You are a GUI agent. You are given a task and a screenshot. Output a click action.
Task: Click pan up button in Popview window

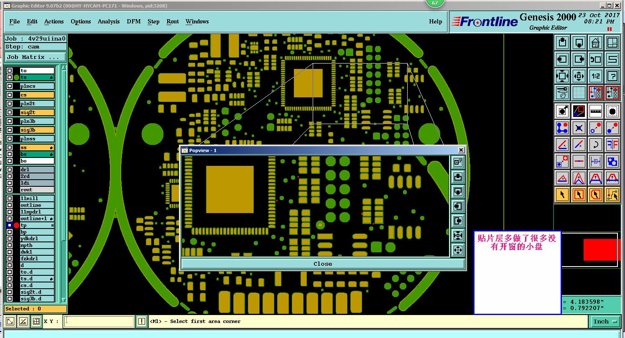click(458, 177)
